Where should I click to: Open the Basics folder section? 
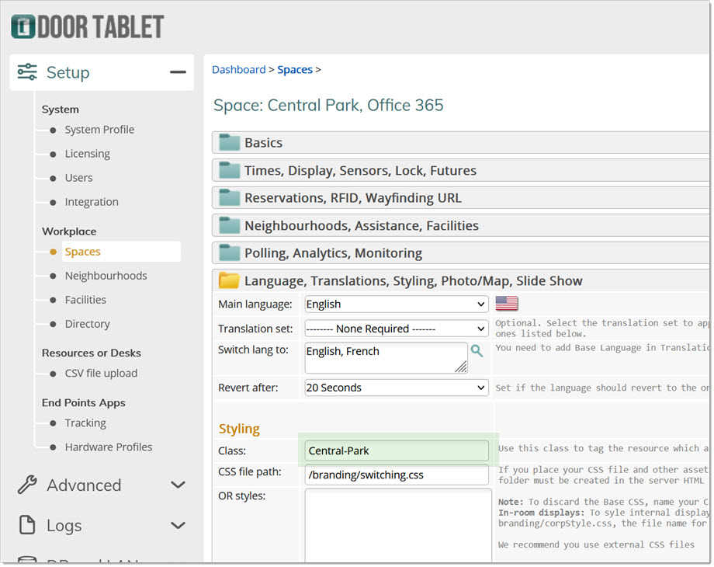(263, 143)
